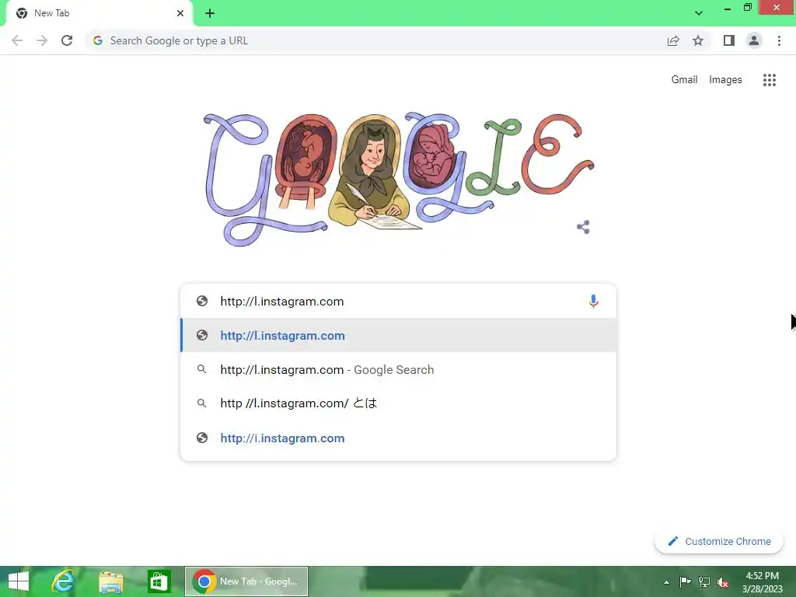Choose http://l.instagram.com - Google Search suggestion
This screenshot has height=597, width=796.
(399, 369)
